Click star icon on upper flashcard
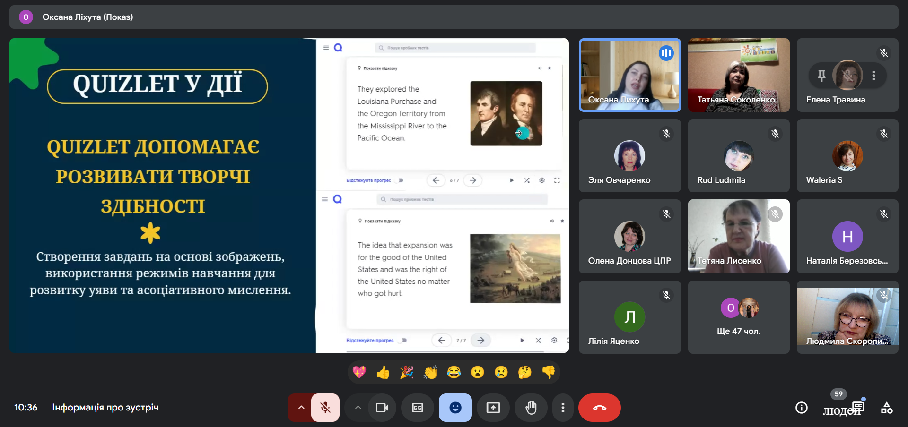This screenshot has width=908, height=427. [x=550, y=68]
